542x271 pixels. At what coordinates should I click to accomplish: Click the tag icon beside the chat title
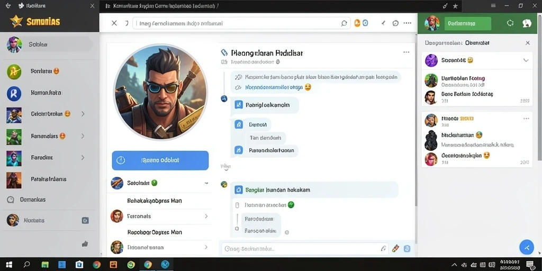[x=224, y=52]
